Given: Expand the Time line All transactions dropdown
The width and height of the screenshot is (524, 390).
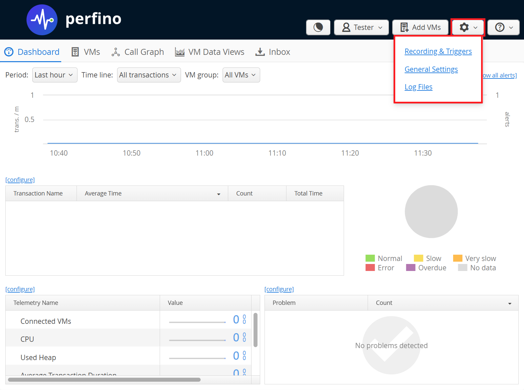Looking at the screenshot, I should click(149, 75).
